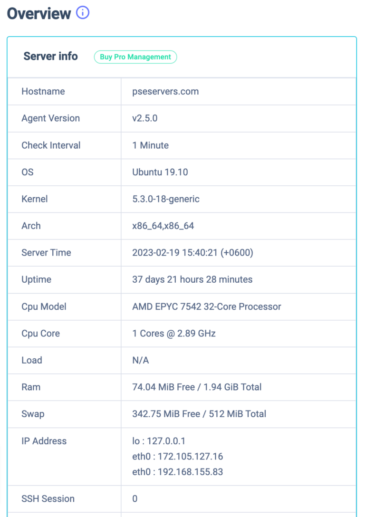This screenshot has width=365, height=517.
Task: Select the 342.75 MiB Free swap value
Action: (x=199, y=414)
